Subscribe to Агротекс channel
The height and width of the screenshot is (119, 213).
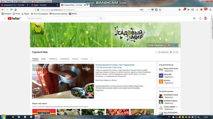169,83
